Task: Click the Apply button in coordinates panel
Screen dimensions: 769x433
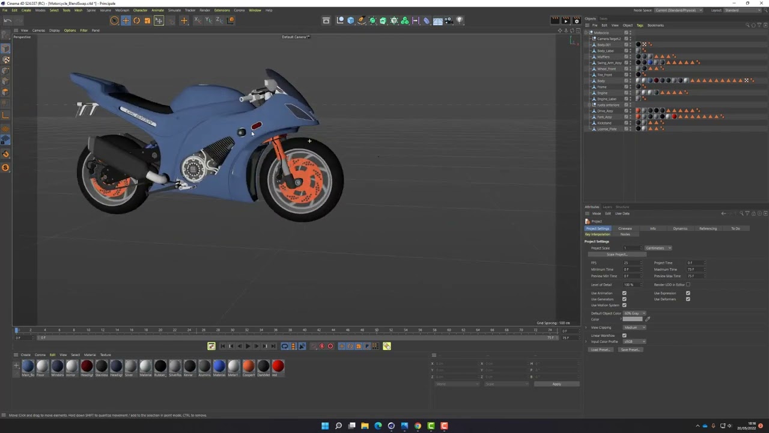Action: pos(556,384)
